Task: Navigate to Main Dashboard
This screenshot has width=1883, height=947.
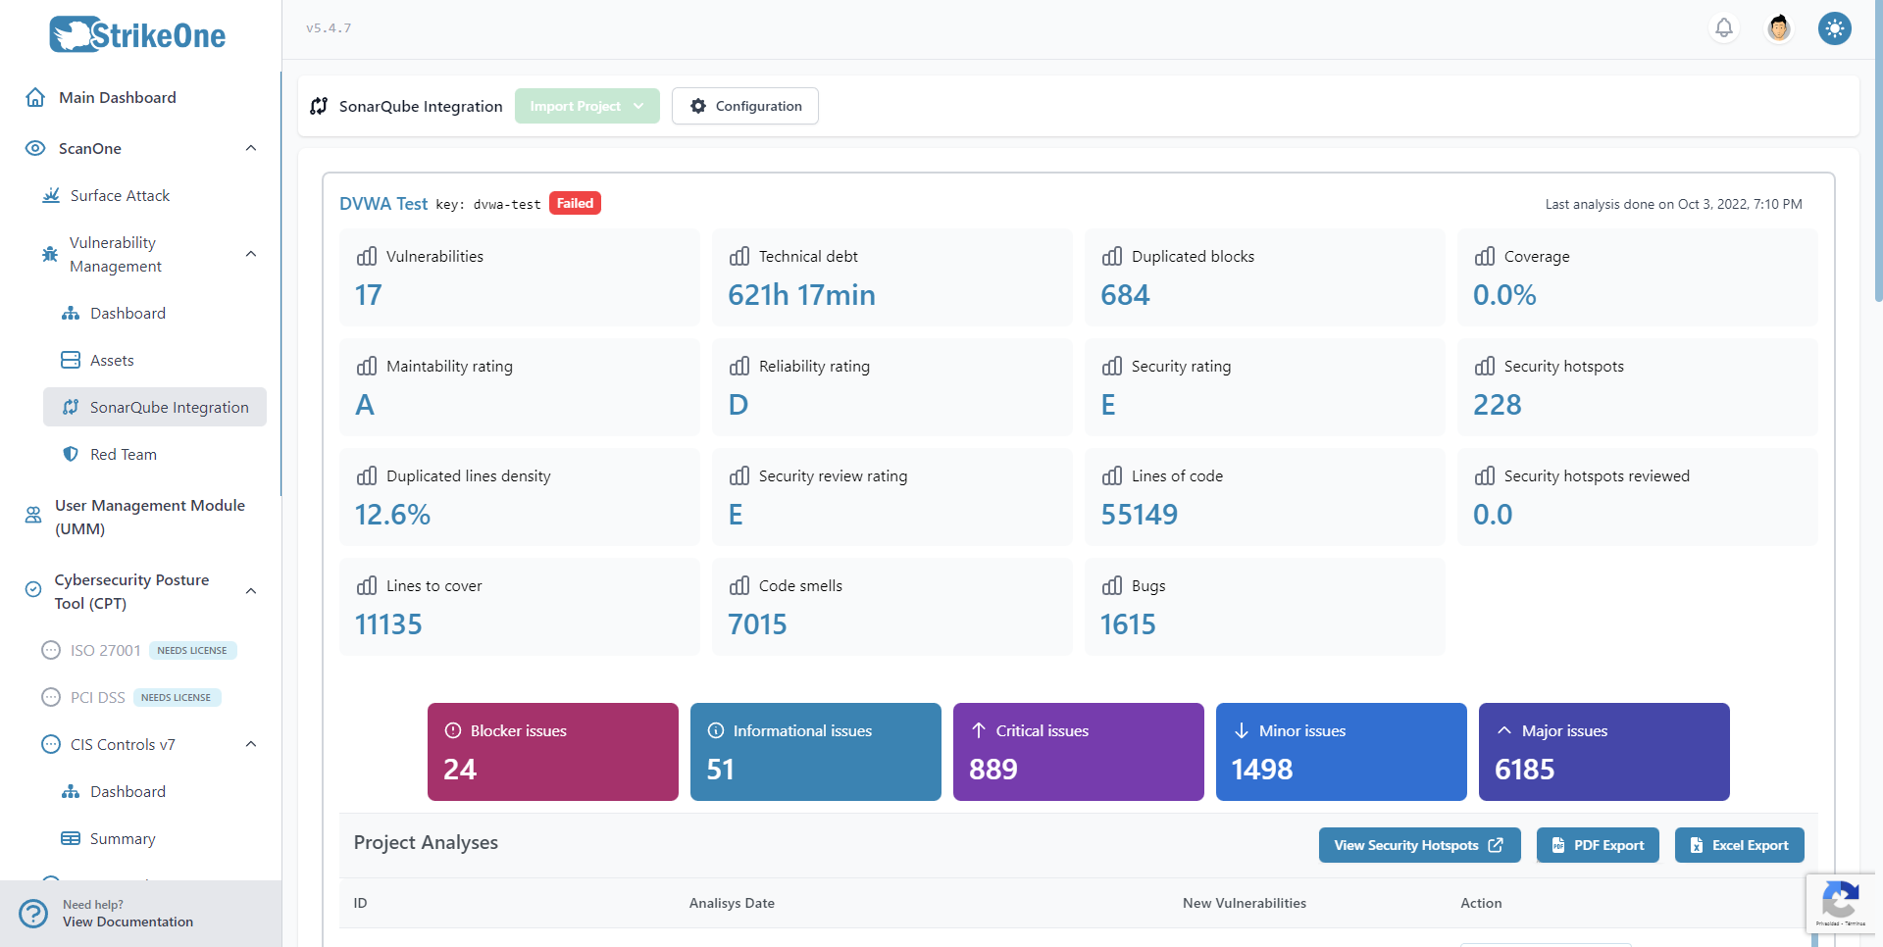Action: [117, 97]
